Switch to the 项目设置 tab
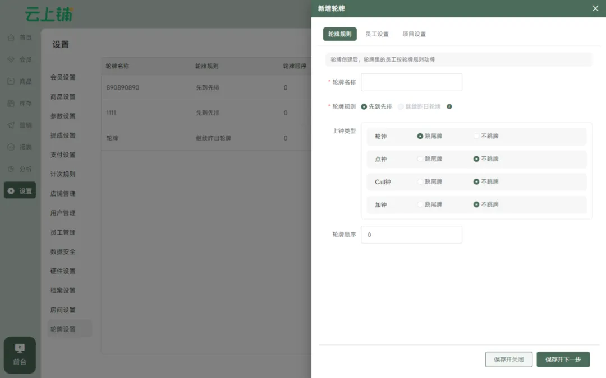 point(414,34)
